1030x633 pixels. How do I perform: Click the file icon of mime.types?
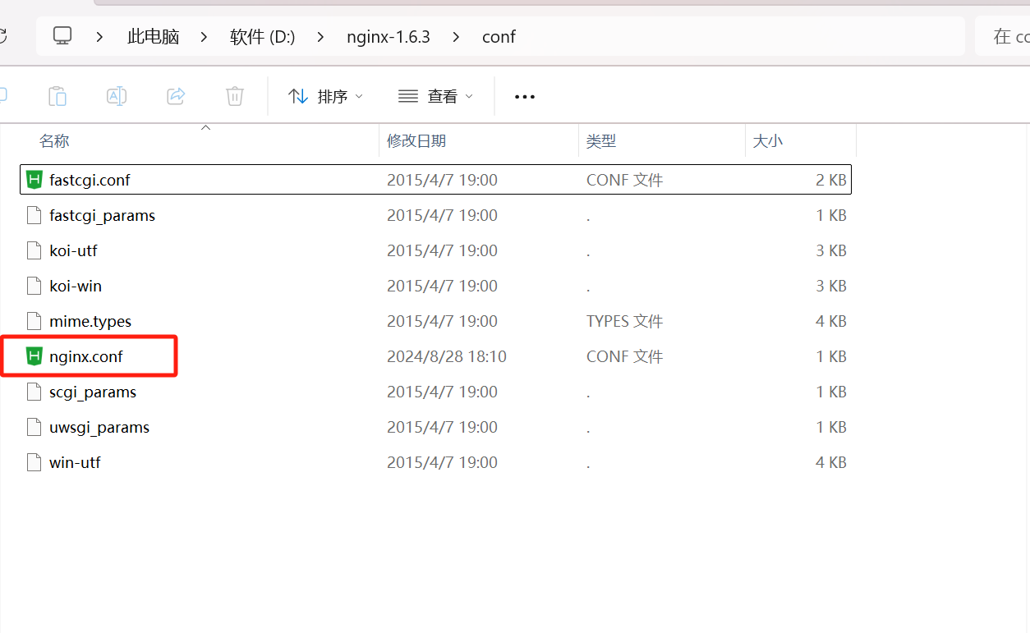34,321
